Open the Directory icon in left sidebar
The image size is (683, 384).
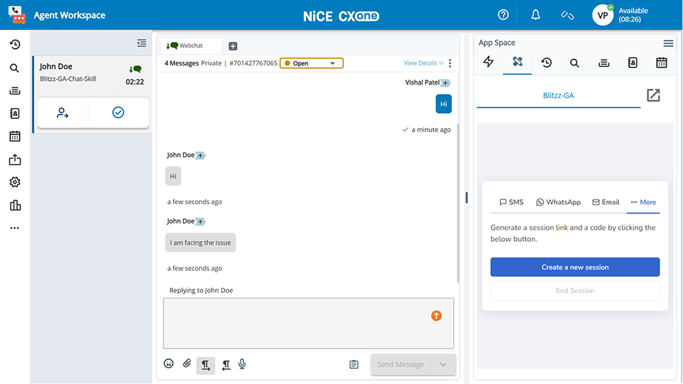pyautogui.click(x=15, y=114)
